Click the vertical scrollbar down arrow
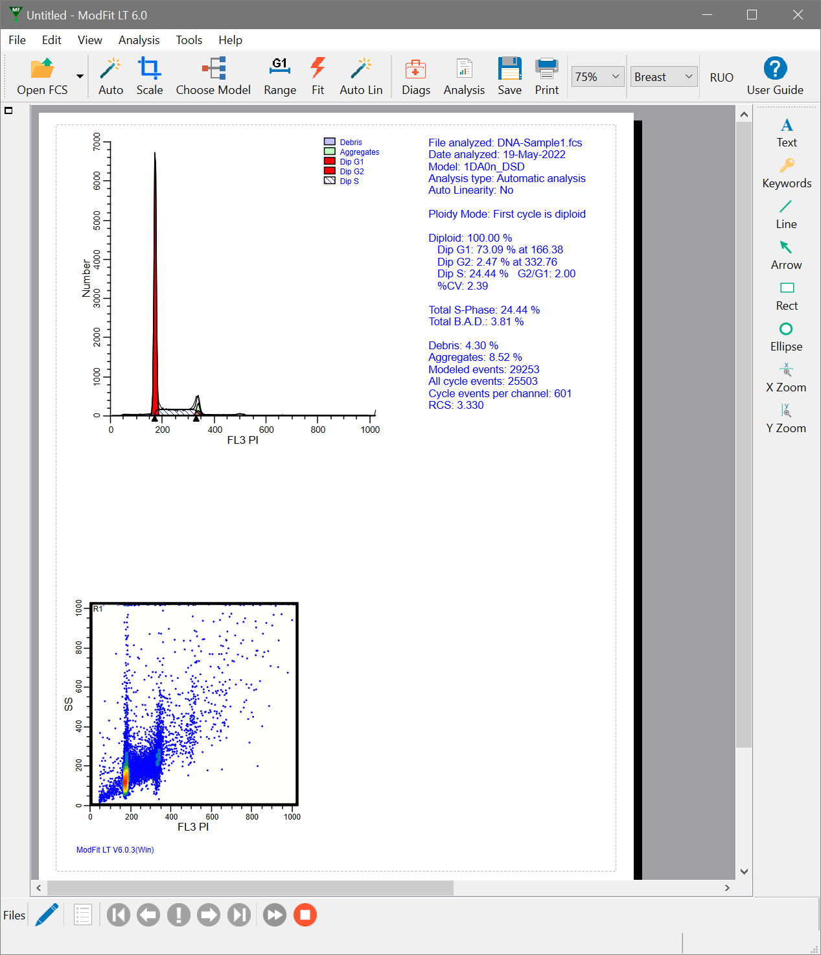This screenshot has height=955, width=821. [744, 871]
